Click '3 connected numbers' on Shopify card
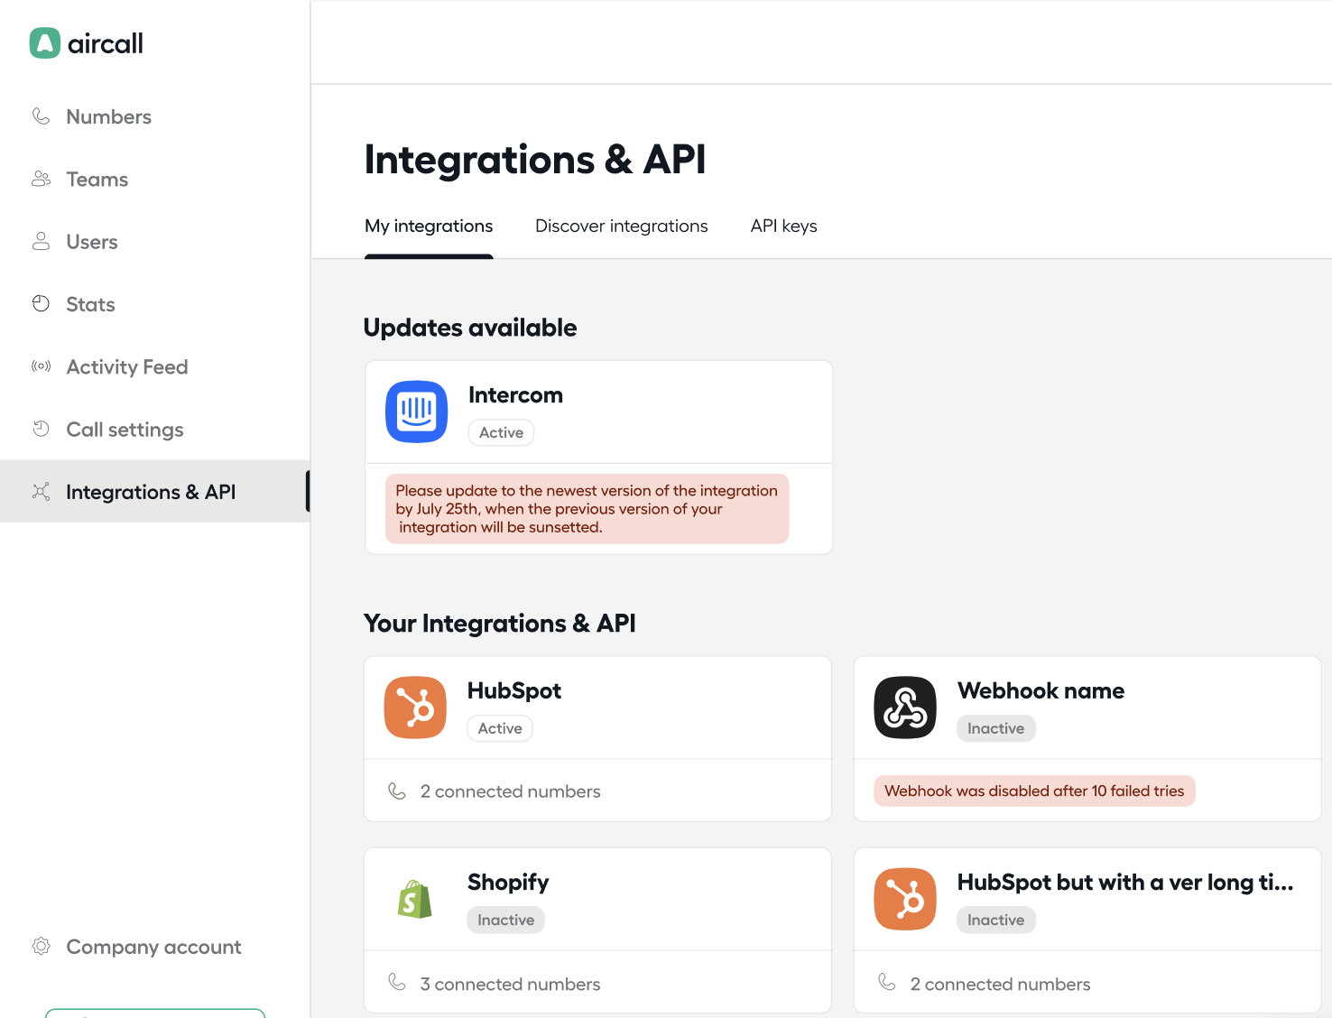The image size is (1332, 1018). (510, 984)
